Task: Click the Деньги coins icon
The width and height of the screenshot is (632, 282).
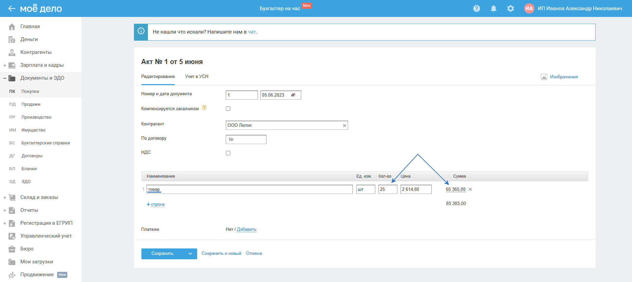Action: 12,39
